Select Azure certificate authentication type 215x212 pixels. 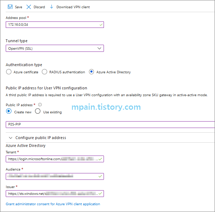coord(9,72)
